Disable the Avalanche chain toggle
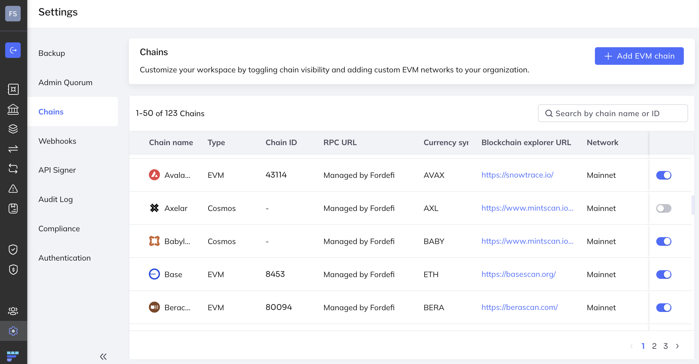The height and width of the screenshot is (364, 699). pyautogui.click(x=663, y=175)
